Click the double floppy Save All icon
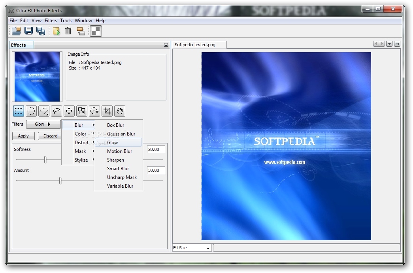This screenshot has height=273, width=413. pos(41,31)
